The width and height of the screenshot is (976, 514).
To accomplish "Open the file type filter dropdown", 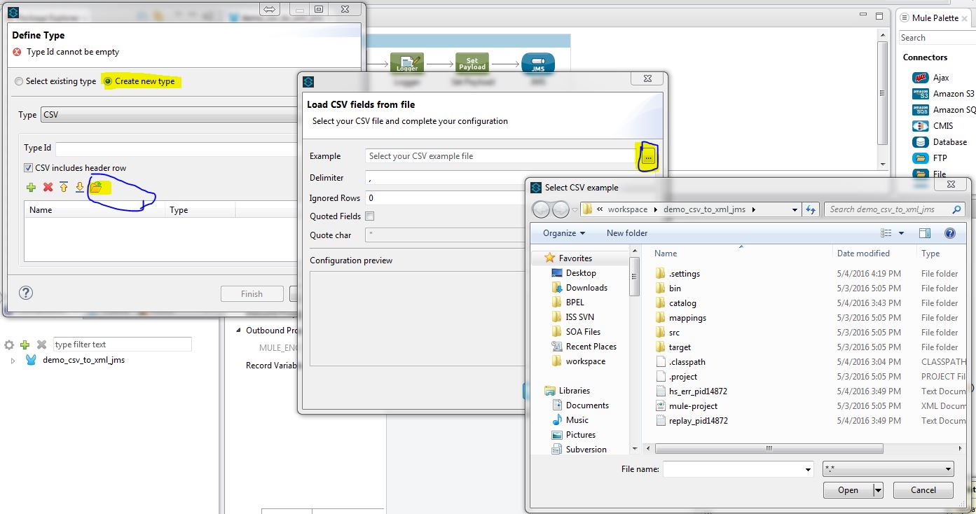I will pos(888,469).
